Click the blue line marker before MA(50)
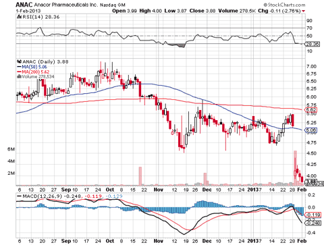Viewport: 324px width, 245px height. click(19, 67)
